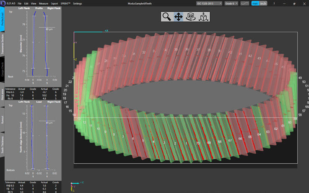
Task: Click the 80 µm scale marker in Profile chart
Action: coord(49,29)
